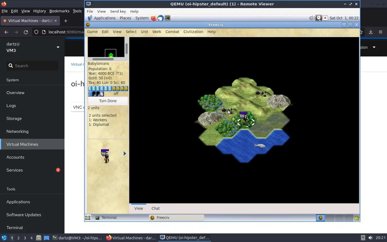Click the red X notification icon in guest panel
Screen dimensions: 387x242
pyautogui.click(x=325, y=18)
